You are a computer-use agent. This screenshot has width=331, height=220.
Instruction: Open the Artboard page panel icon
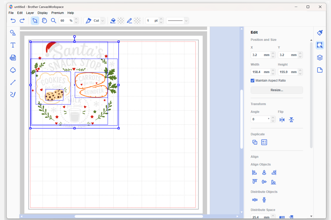pyautogui.click(x=320, y=70)
